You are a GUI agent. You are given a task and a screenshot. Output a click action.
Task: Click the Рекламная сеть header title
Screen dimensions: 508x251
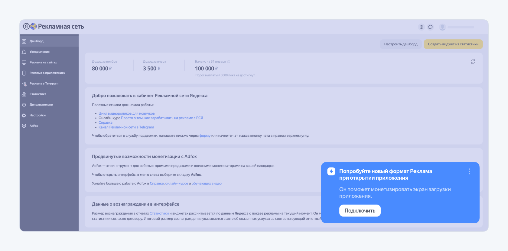coord(61,27)
